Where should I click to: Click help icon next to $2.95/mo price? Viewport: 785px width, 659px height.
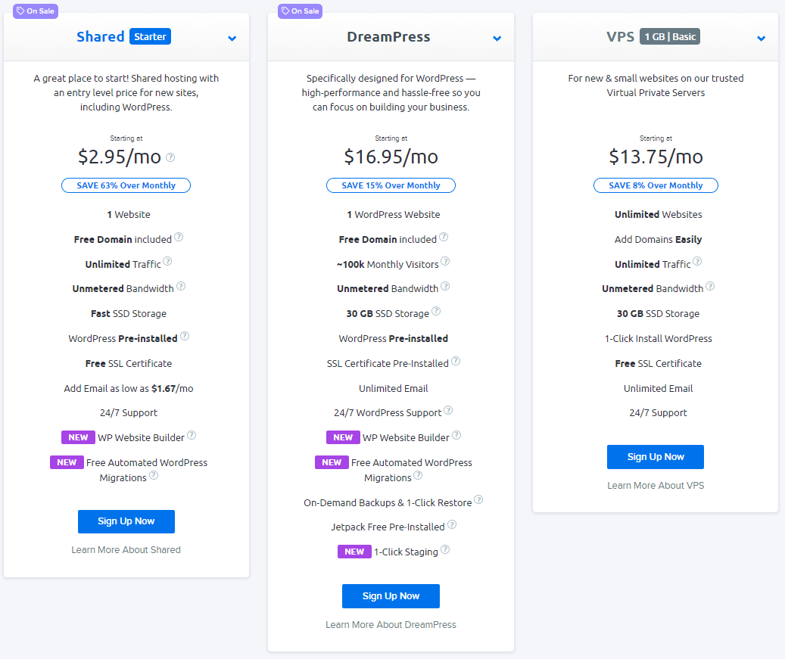(170, 157)
